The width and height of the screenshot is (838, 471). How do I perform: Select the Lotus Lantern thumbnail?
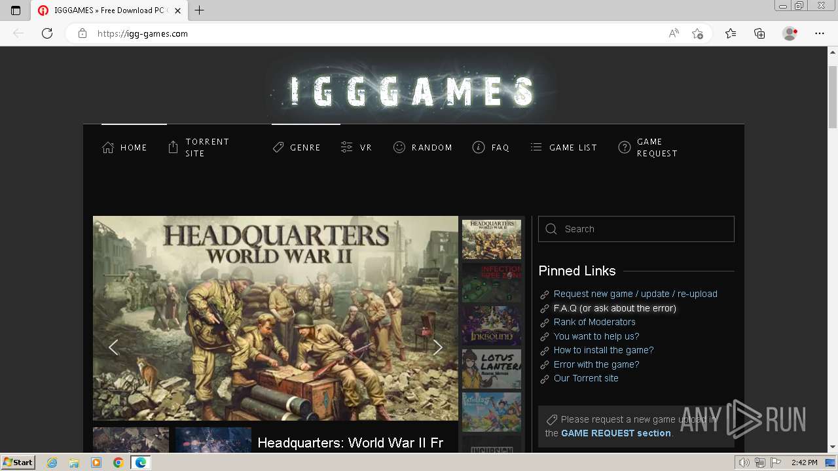click(492, 369)
